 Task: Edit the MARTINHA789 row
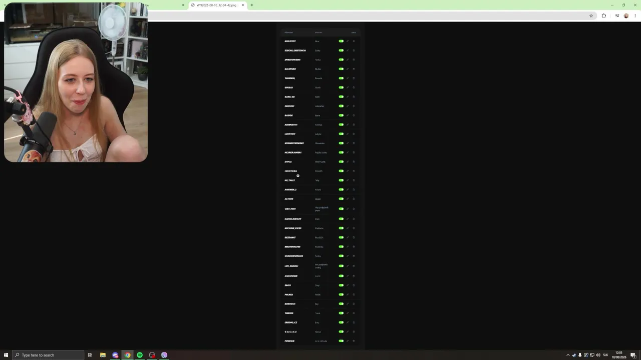pyautogui.click(x=348, y=246)
